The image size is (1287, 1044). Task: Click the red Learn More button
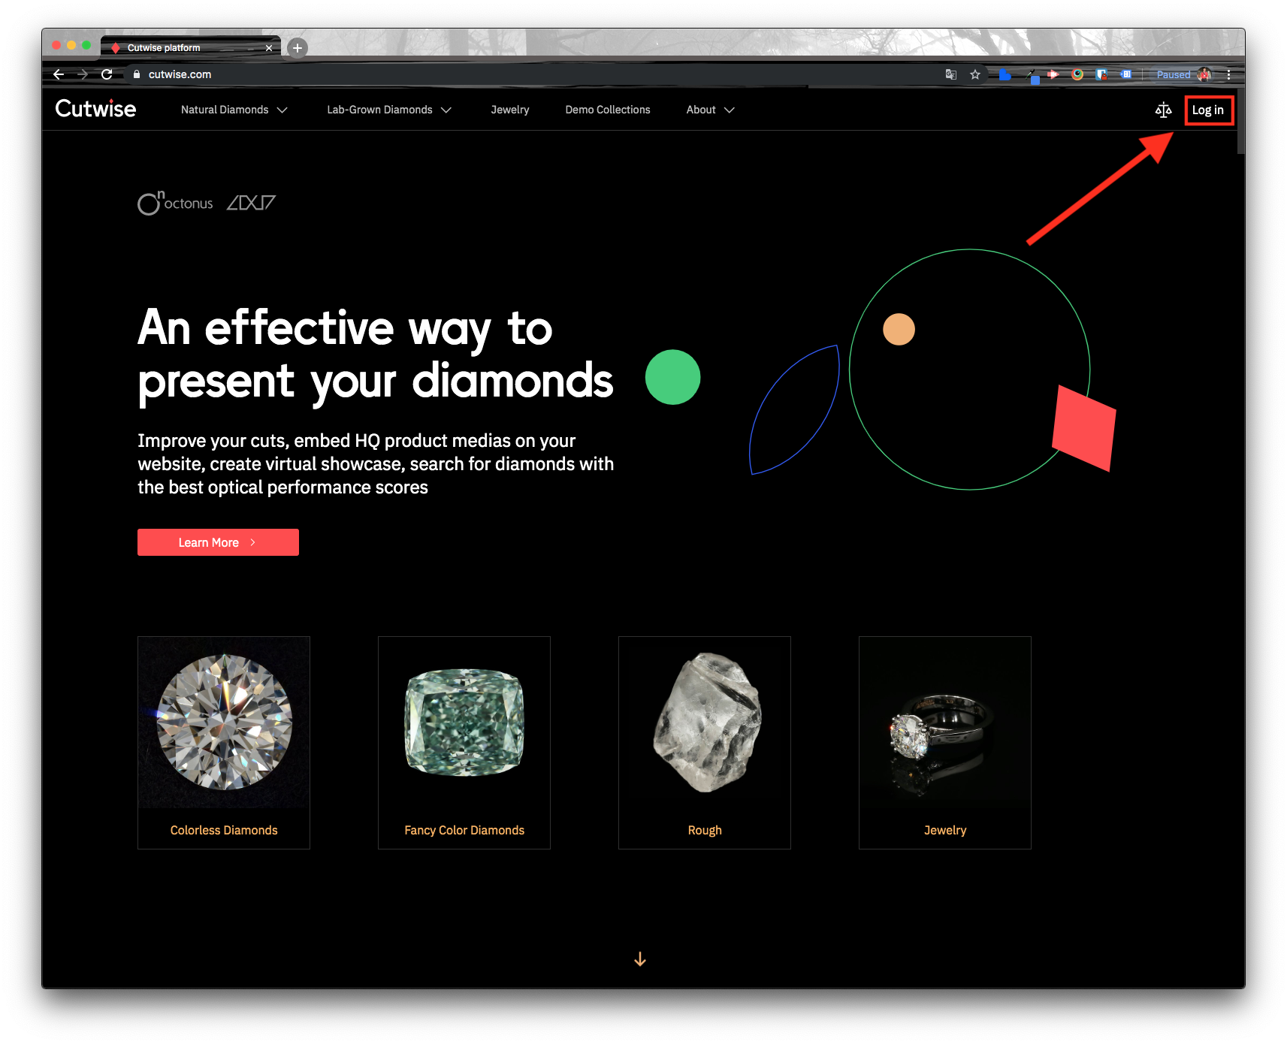218,542
